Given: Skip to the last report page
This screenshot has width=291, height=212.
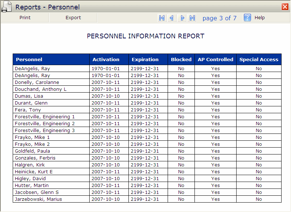Looking at the screenshot, I should coord(193,18).
